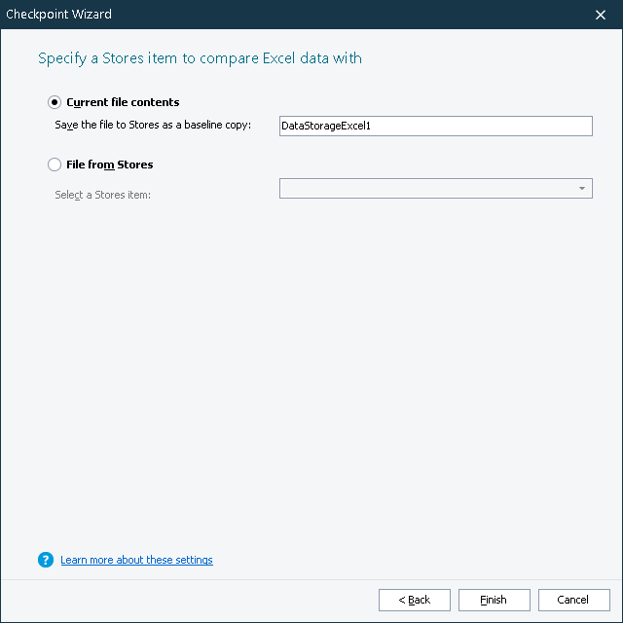Image resolution: width=623 pixels, height=623 pixels.
Task: Click the DataStorageExcel1 text in the field
Action: pyautogui.click(x=326, y=126)
